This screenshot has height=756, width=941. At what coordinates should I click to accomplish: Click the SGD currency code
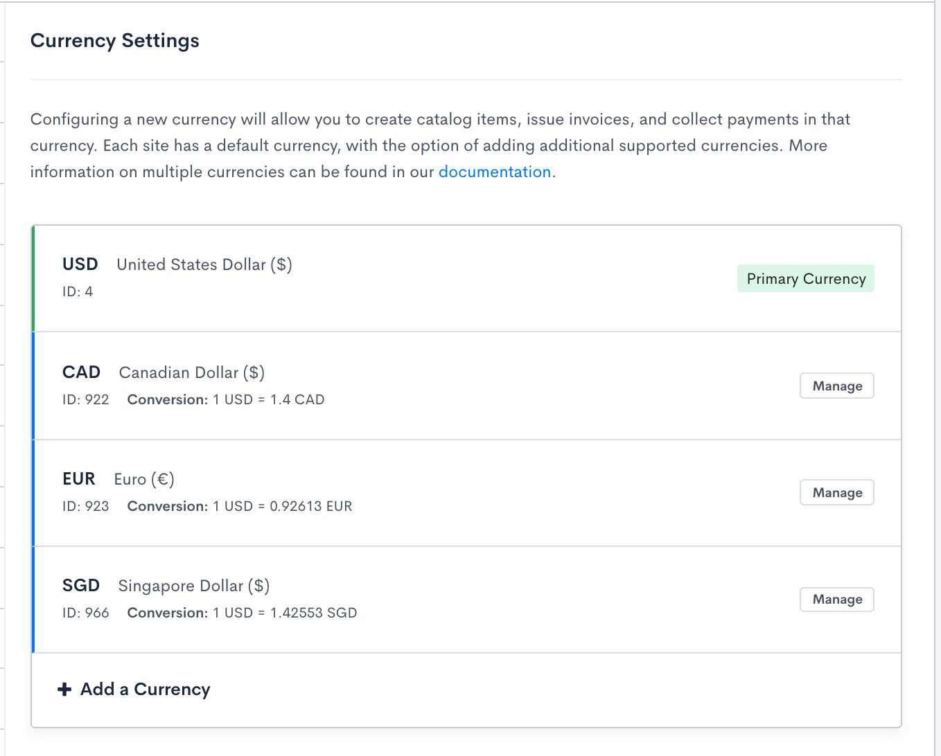81,586
